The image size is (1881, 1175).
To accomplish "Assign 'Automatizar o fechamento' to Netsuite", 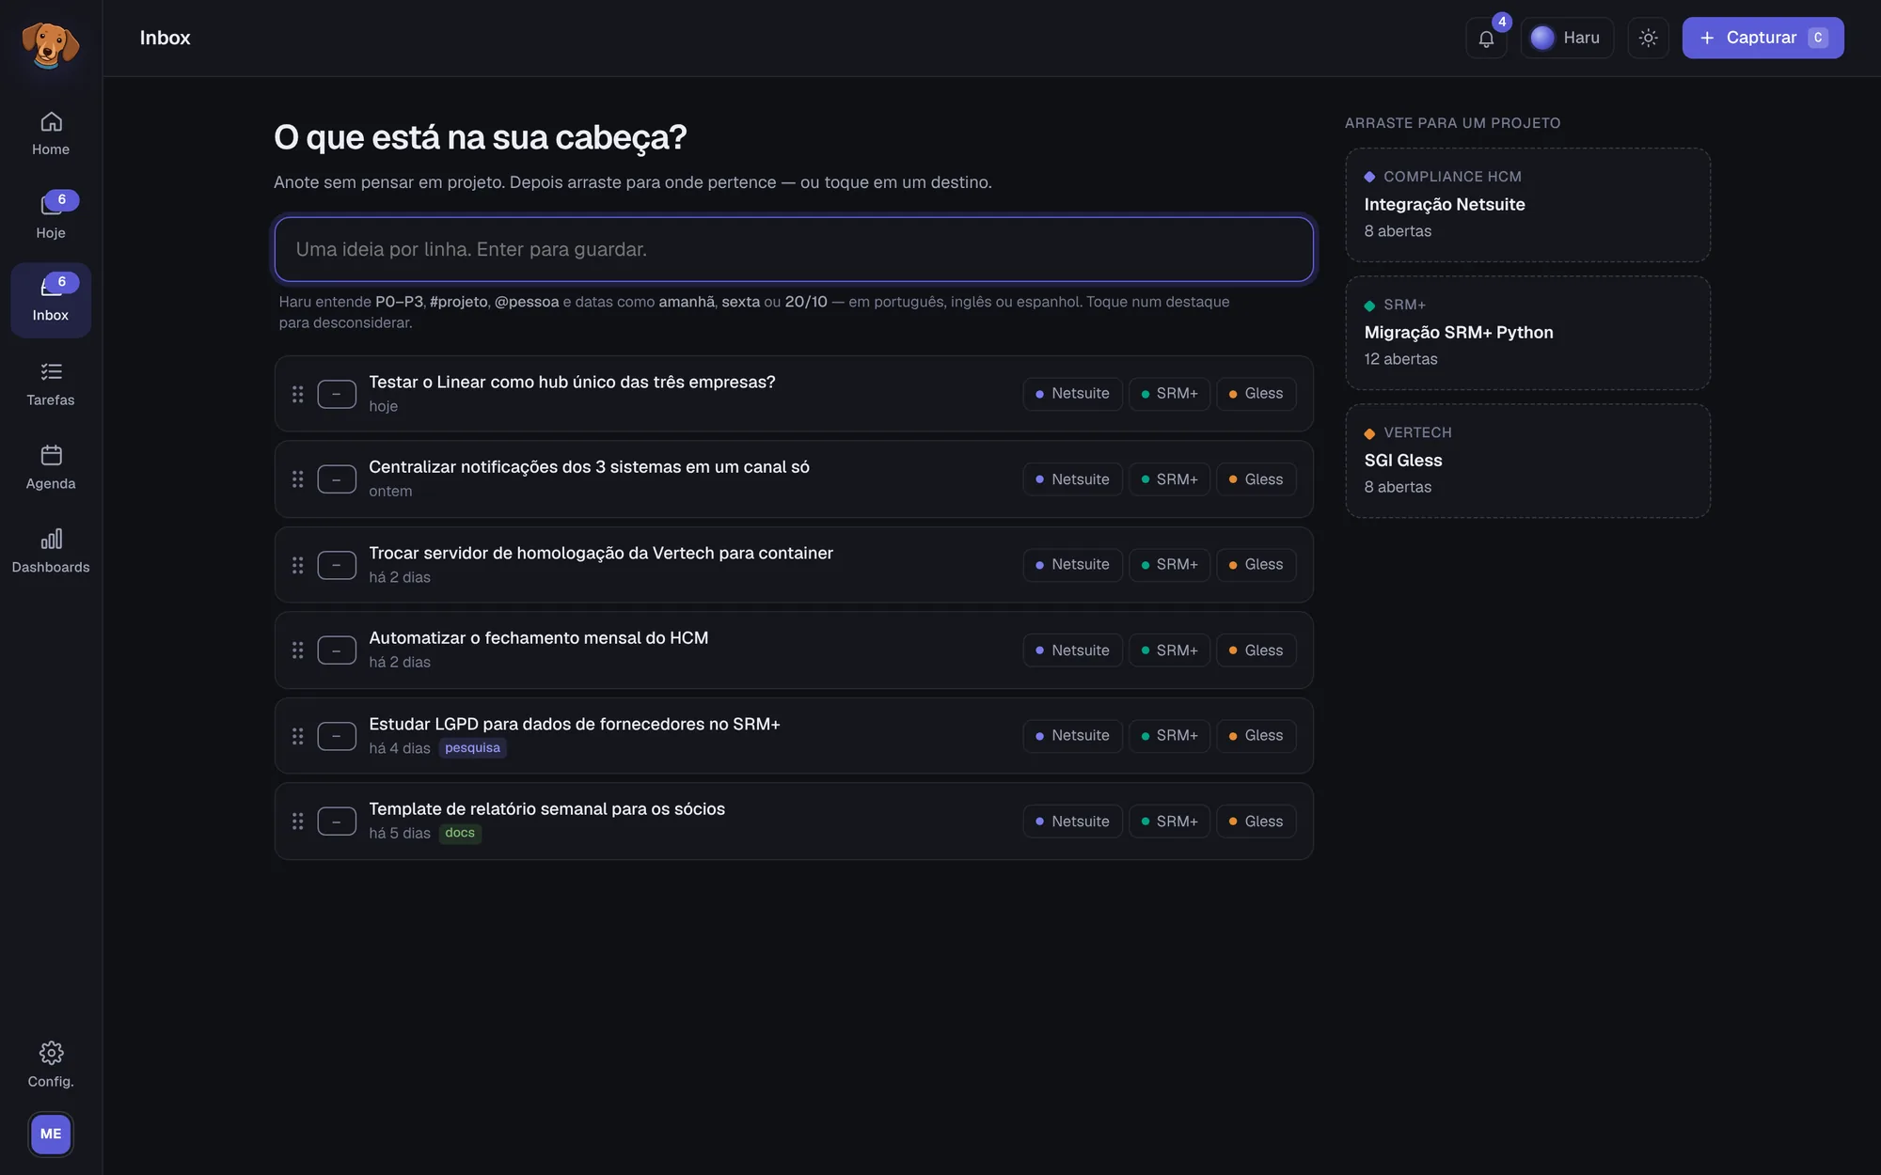I will tap(1072, 650).
